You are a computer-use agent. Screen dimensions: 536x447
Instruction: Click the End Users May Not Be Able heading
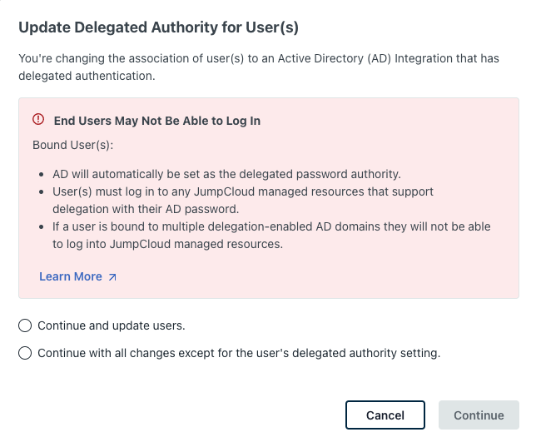pos(157,121)
